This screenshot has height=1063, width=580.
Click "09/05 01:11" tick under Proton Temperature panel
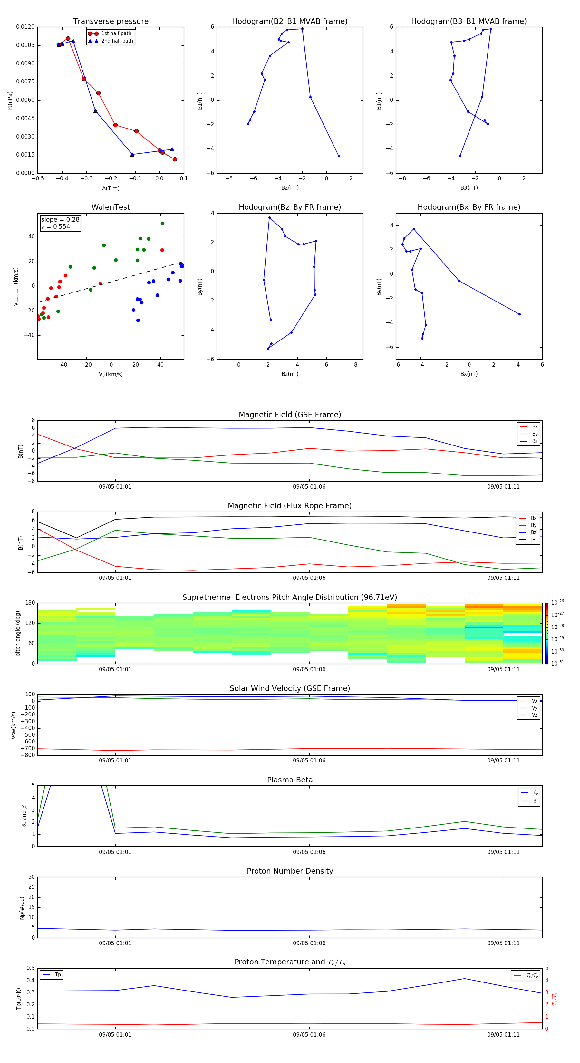[x=503, y=1035]
